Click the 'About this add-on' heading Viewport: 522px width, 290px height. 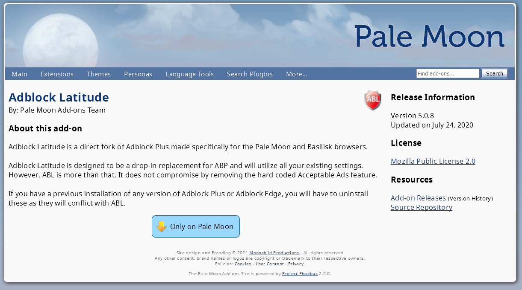45,128
